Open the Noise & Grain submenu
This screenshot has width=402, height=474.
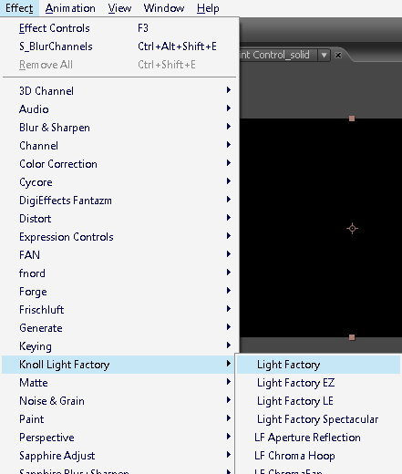119,401
